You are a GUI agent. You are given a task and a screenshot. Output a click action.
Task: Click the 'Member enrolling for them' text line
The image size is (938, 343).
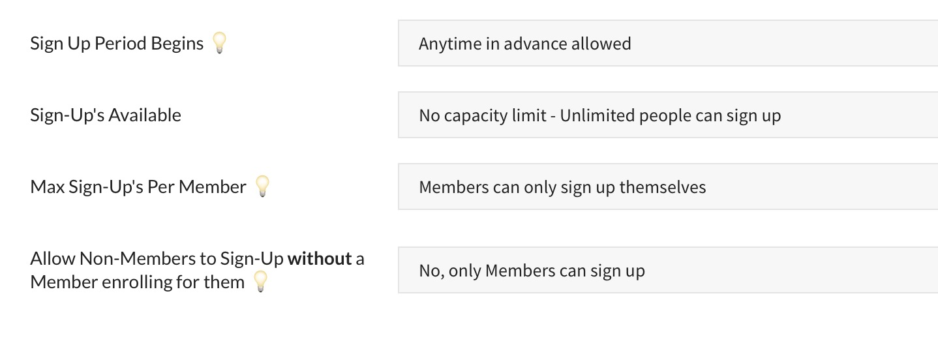[137, 282]
